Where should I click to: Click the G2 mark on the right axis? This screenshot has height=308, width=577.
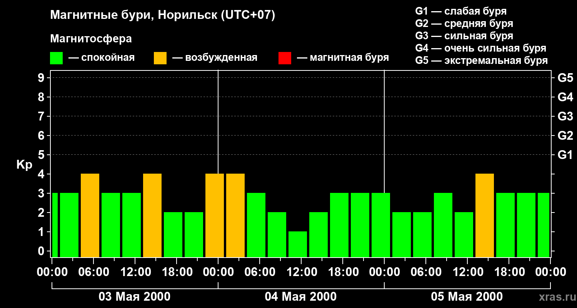[x=565, y=136]
